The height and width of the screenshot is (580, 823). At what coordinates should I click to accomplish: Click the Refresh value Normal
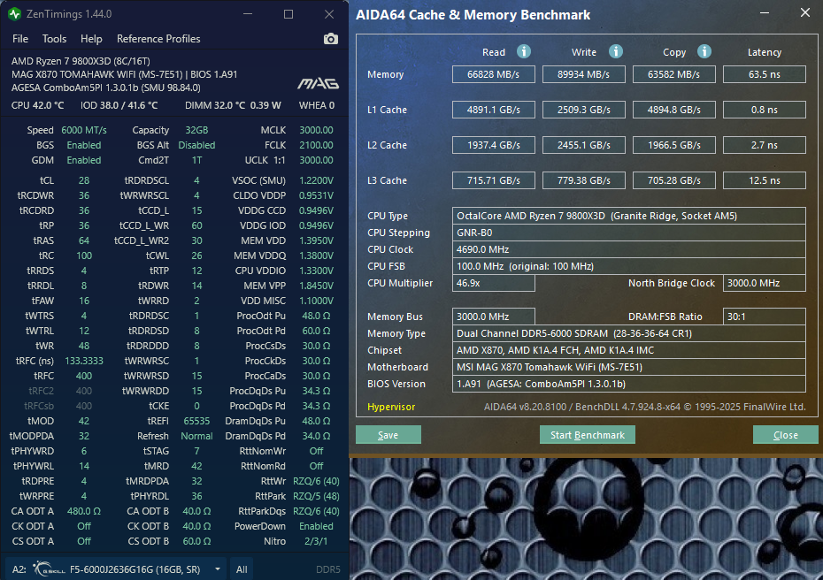[196, 436]
